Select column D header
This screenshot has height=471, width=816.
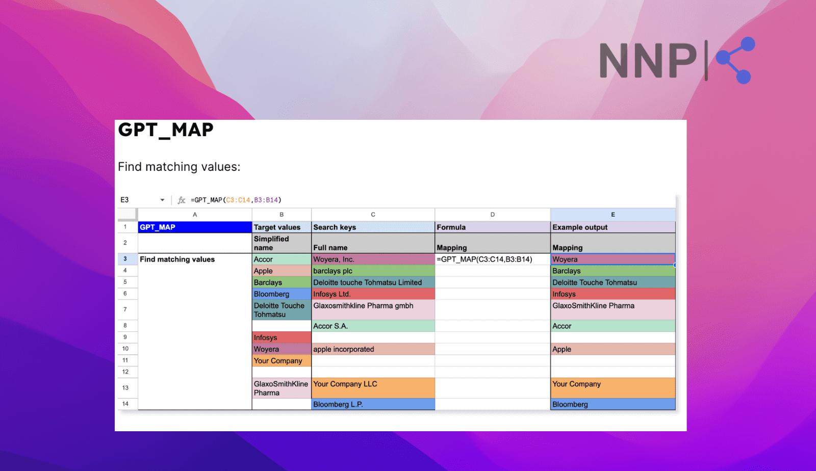coord(493,215)
